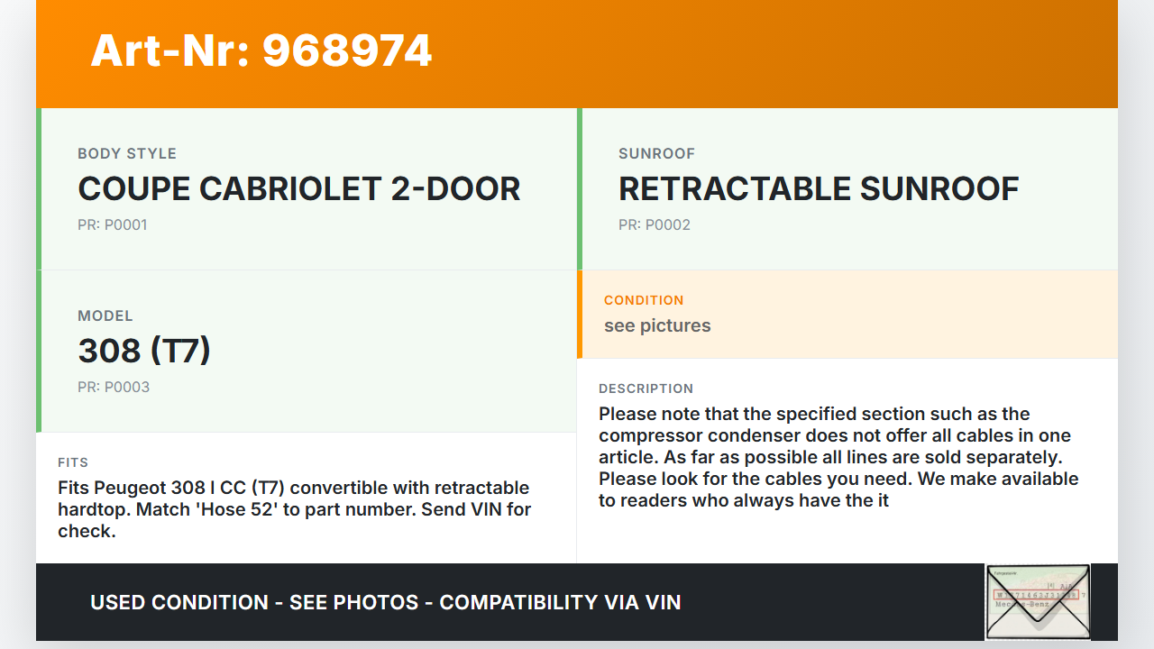Click the RETRACTABLE SUNROOF value
Viewport: 1154px width, 649px height.
(819, 189)
